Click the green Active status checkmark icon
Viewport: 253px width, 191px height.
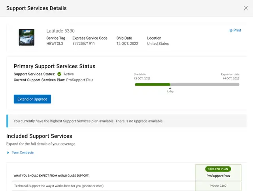coord(59,74)
